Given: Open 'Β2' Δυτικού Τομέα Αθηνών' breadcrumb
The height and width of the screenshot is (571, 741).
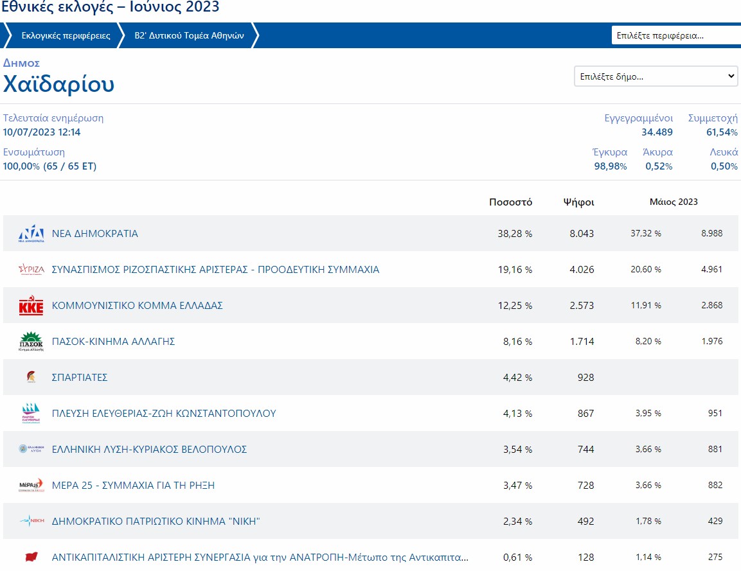Looking at the screenshot, I should (x=189, y=35).
